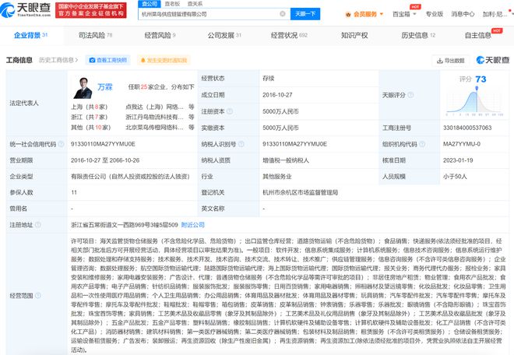
Task: Switch to the 经营风险 tab
Action: (160, 35)
